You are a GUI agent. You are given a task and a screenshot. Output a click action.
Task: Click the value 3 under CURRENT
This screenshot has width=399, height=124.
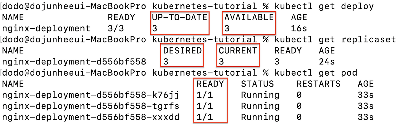pos(221,62)
